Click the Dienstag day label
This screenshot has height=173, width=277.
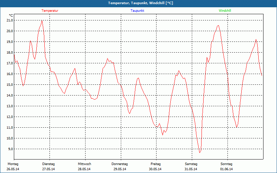[48, 164]
